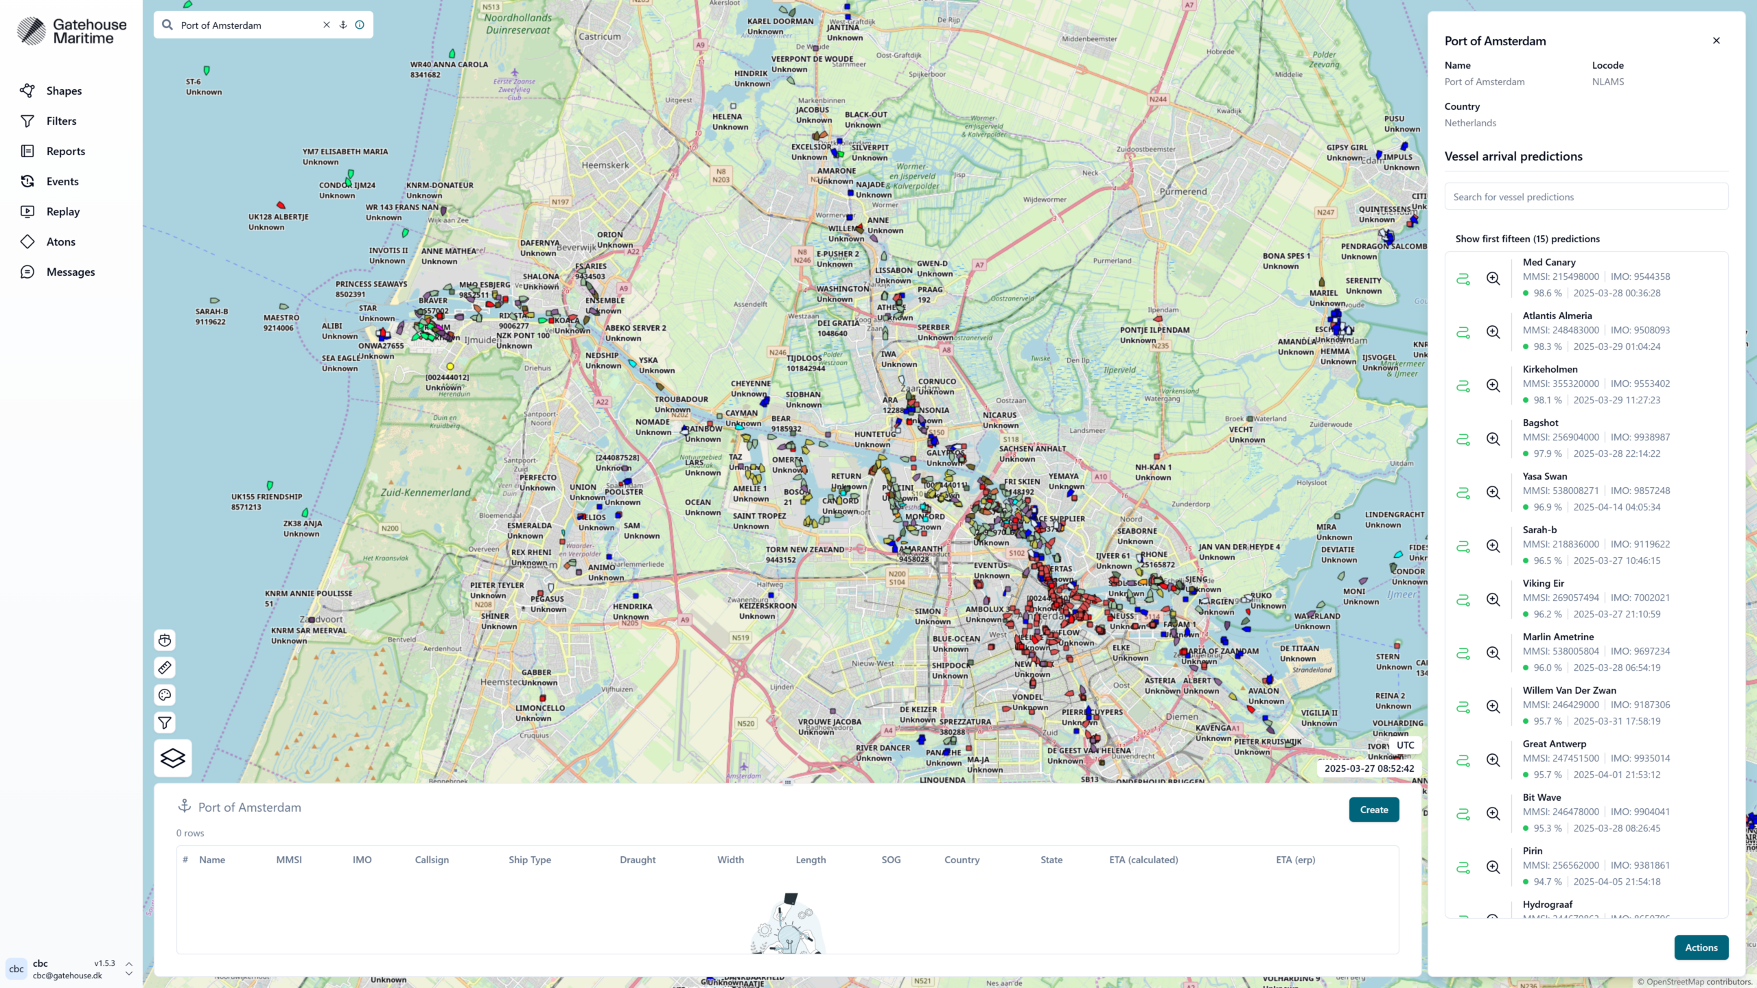Open the color palette tool

tap(165, 695)
